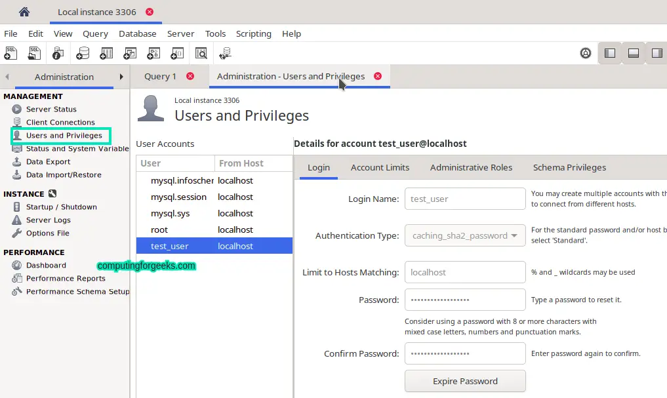Select the mysql.sys user account
The height and width of the screenshot is (398, 667).
214,214
